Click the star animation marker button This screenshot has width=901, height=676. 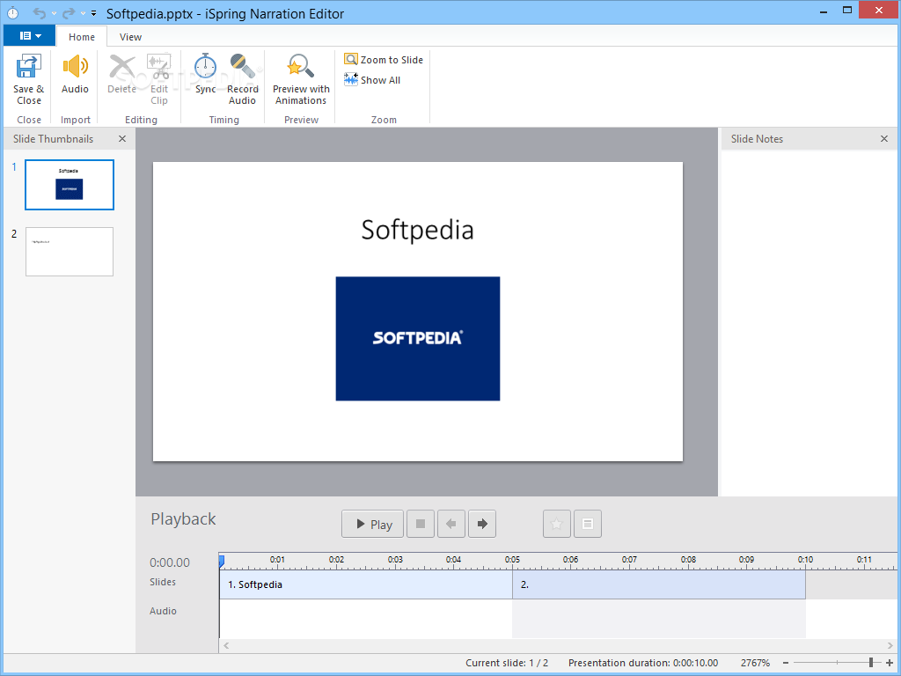557,524
